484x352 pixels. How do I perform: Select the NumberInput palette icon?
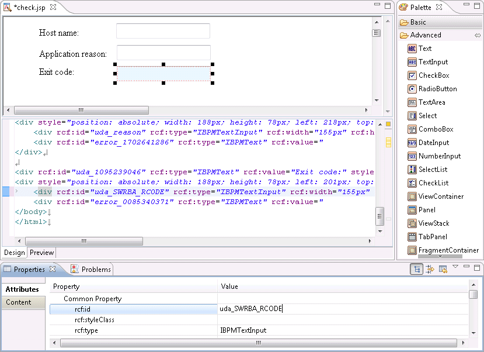click(x=412, y=156)
